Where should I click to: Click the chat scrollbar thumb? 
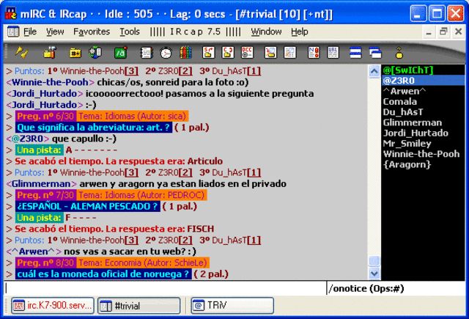[374, 260]
